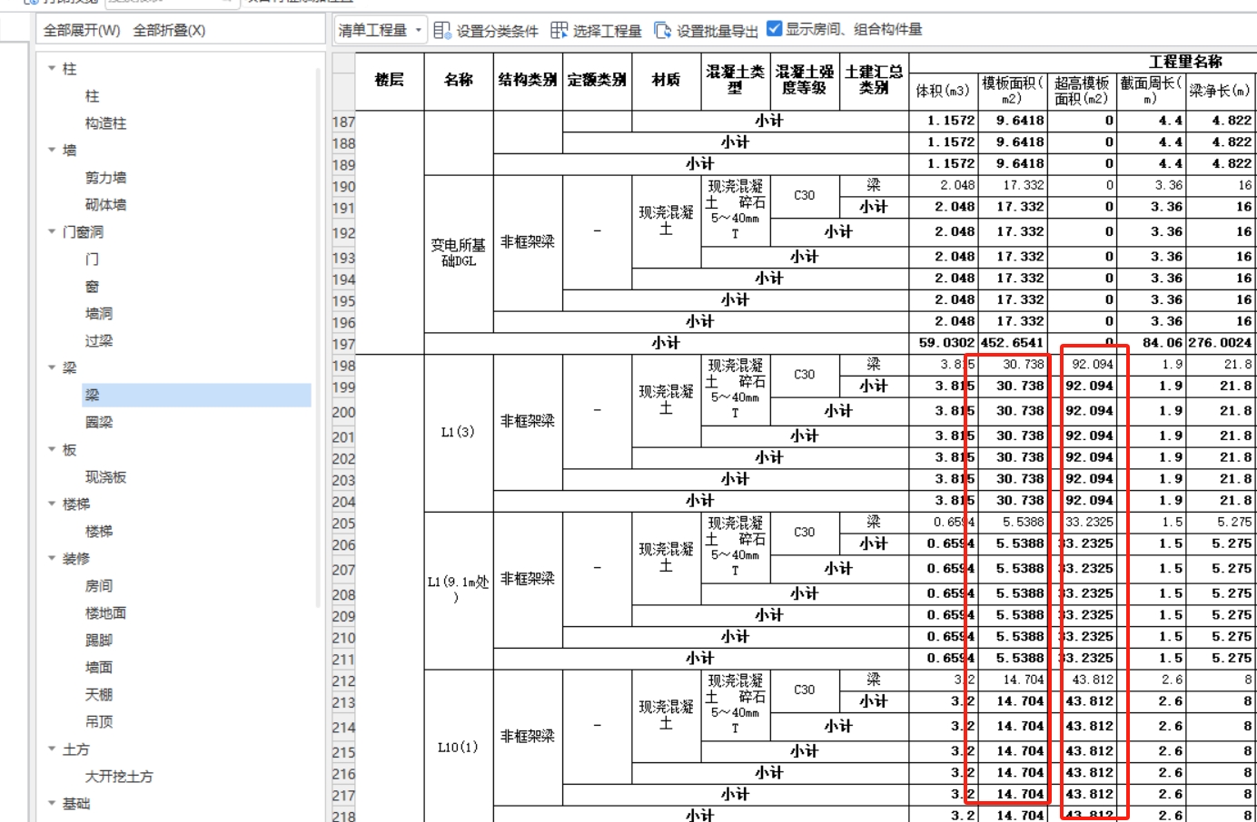The image size is (1257, 822).
Task: Select highlighted 梁 child item
Action: [196, 395]
